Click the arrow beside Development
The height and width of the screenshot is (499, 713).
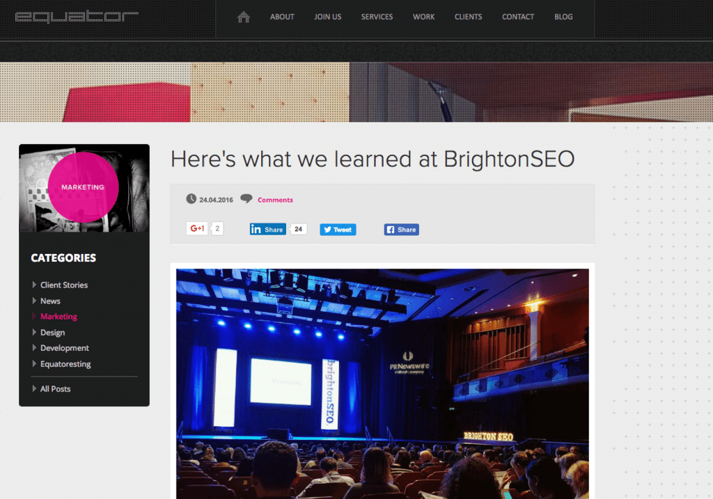tap(34, 348)
